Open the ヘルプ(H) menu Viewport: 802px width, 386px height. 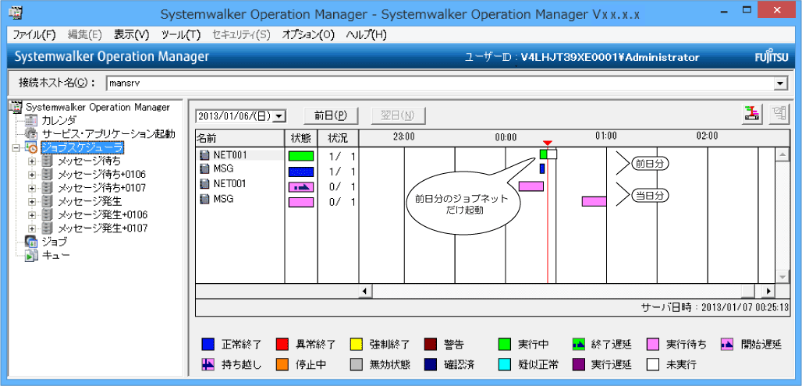[x=366, y=35]
